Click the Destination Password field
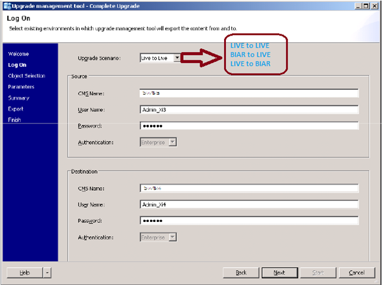 tap(249, 221)
